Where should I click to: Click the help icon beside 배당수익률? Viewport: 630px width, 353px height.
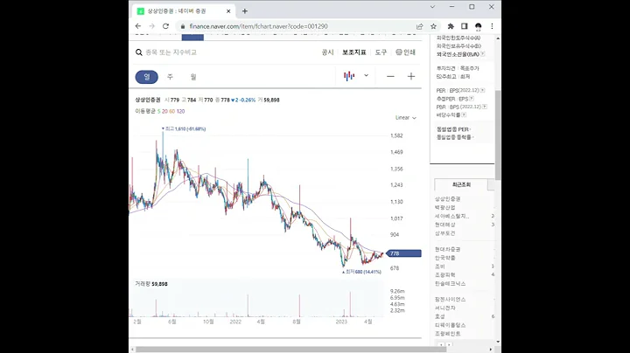(464, 115)
